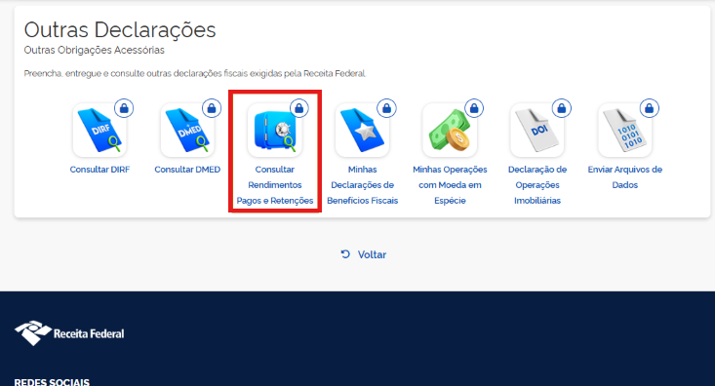The height and width of the screenshot is (386, 715).
Task: Click the Voltar return arrow icon
Action: (x=345, y=254)
